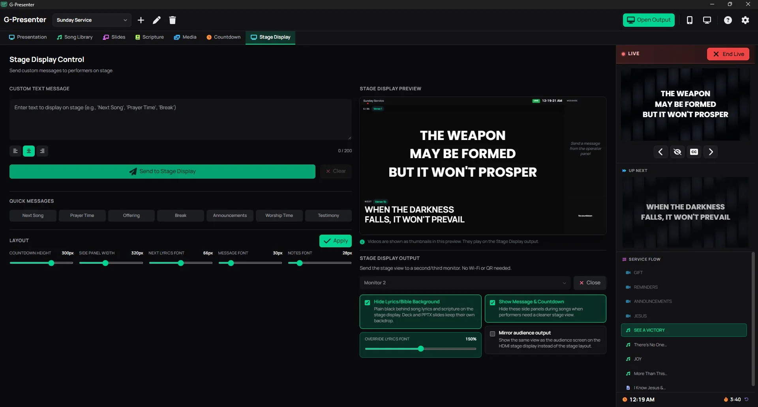Screen dimensions: 758x407
Task: Switch to the Presentation tab
Action: click(28, 37)
